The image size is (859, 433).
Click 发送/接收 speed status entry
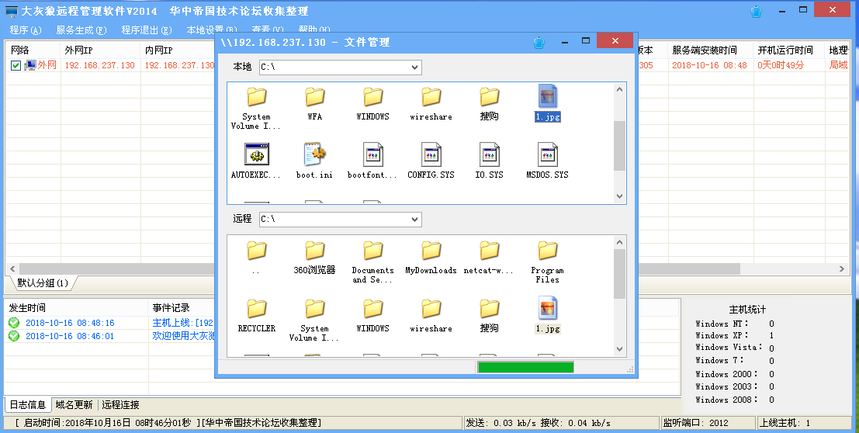point(562,423)
